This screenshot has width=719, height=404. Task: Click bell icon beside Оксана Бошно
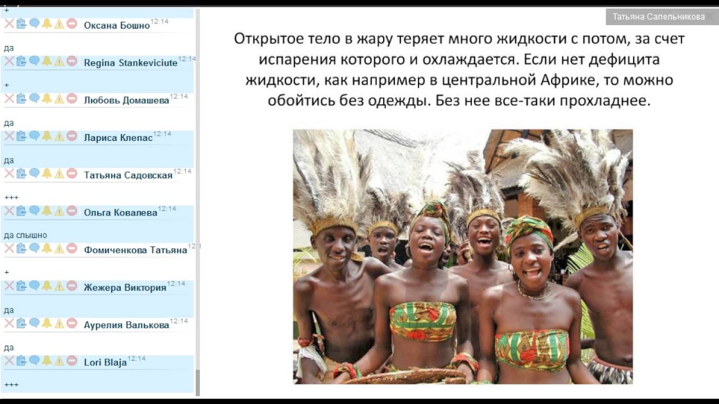tap(47, 24)
